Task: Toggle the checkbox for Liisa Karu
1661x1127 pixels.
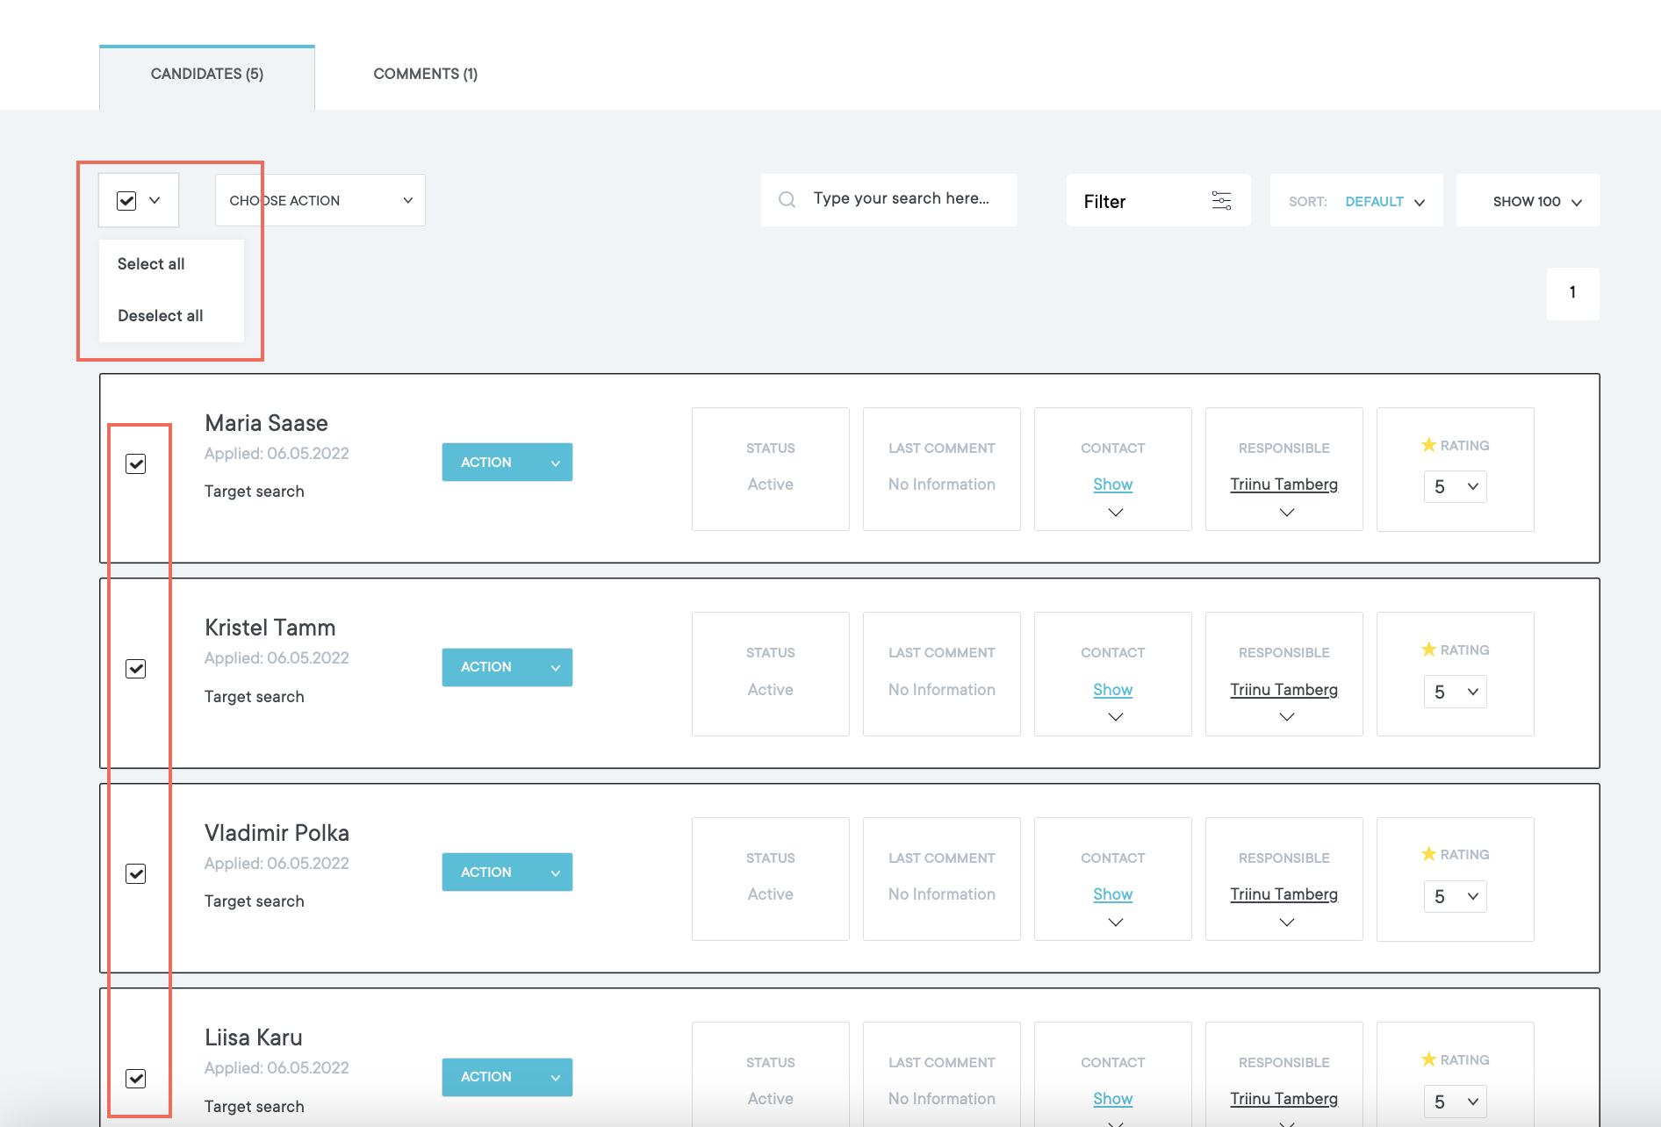Action: point(136,1079)
